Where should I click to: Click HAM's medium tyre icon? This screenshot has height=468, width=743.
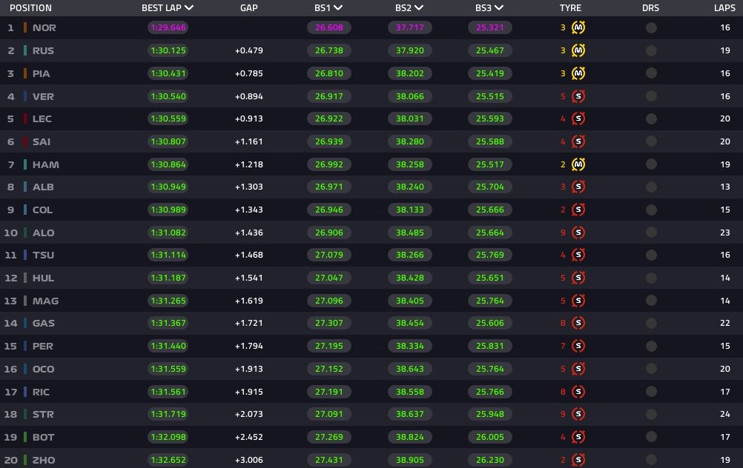pos(578,164)
